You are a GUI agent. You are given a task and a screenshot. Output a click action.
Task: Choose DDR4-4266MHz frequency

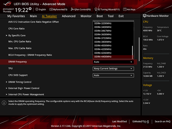[113, 53]
